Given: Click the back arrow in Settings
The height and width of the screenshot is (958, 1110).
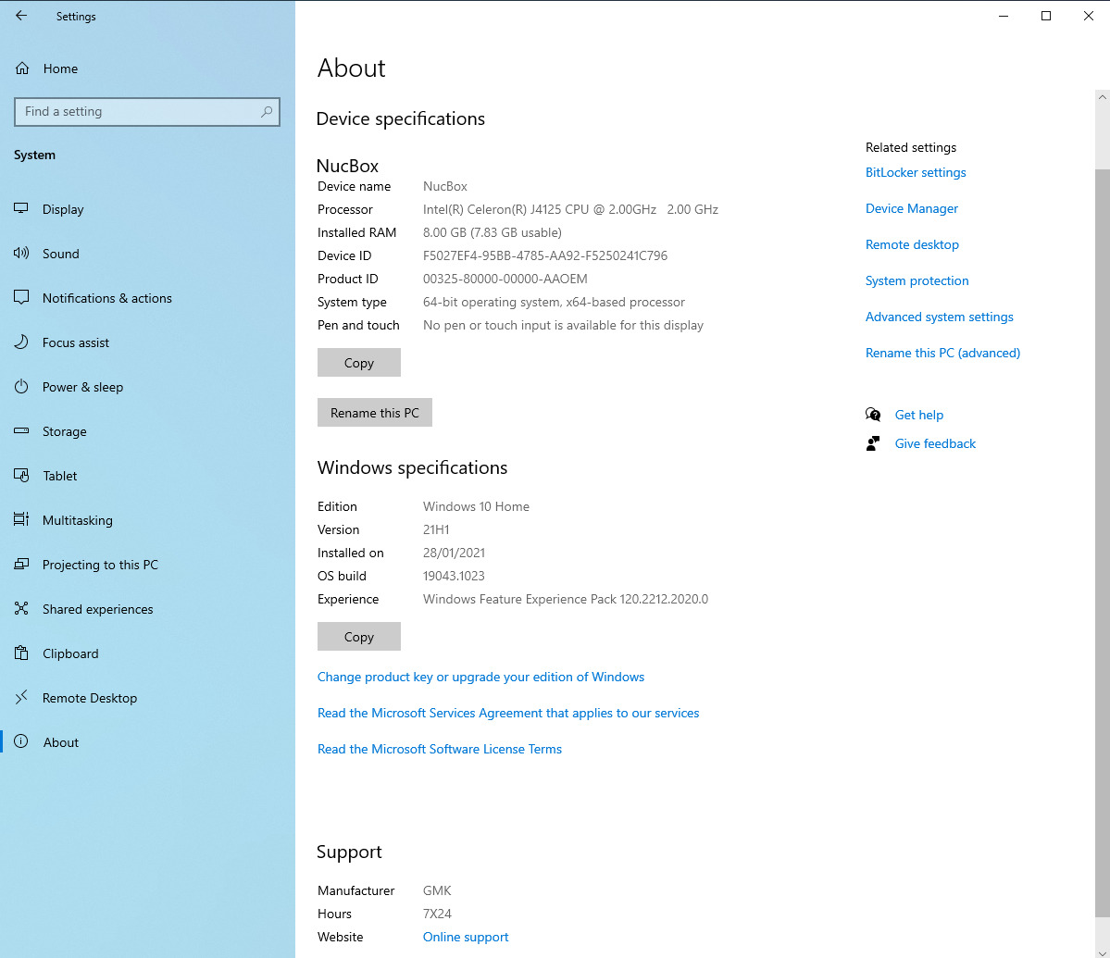Looking at the screenshot, I should 21,16.
